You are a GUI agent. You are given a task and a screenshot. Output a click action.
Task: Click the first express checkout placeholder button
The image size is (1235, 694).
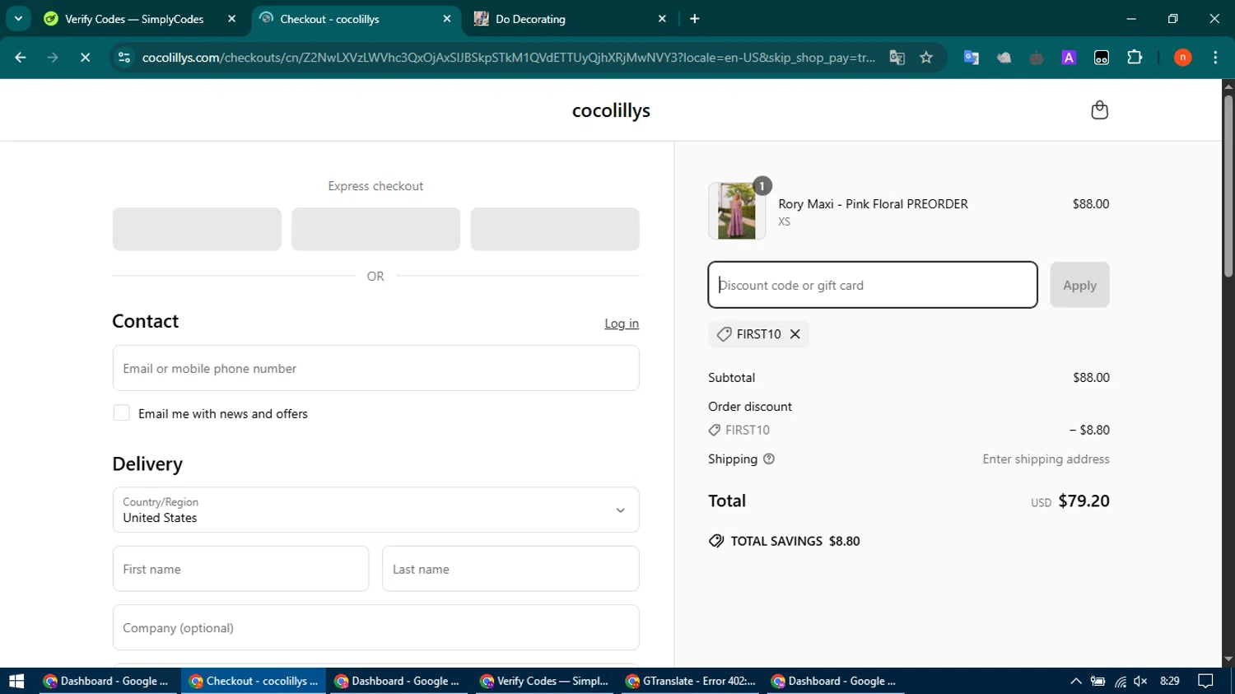197,229
